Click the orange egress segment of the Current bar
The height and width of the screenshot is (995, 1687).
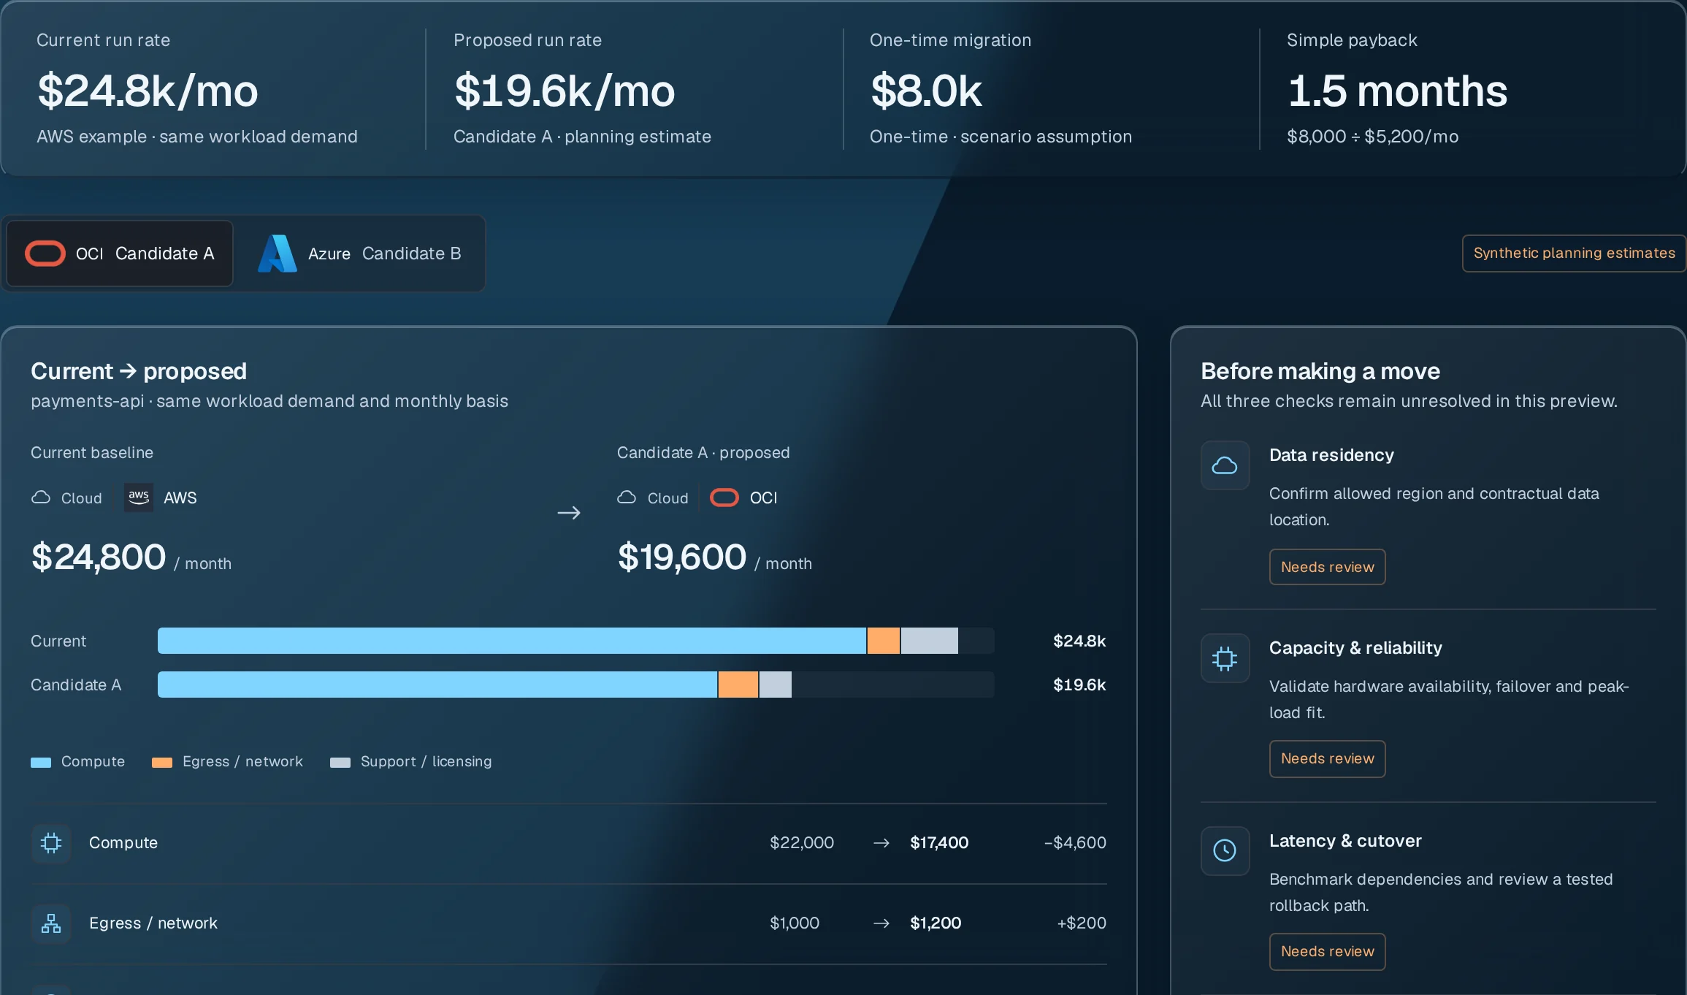884,641
